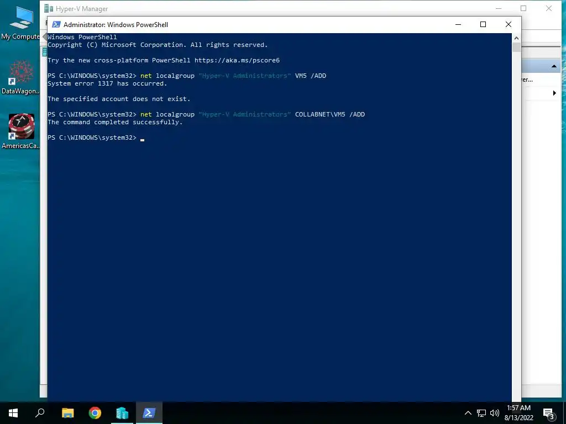This screenshot has width=566, height=424.
Task: Switch to Hyper-V Manager taskbar icon
Action: pos(122,413)
